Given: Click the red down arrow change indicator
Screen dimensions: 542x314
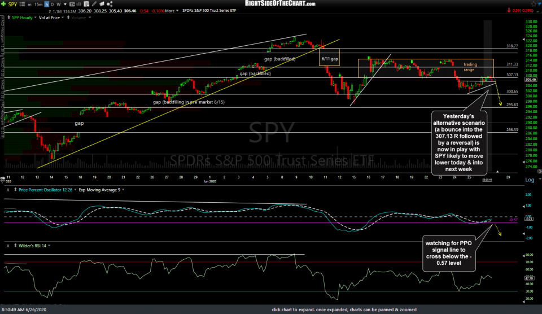Looking at the screenshot, I should (x=509, y=11).
